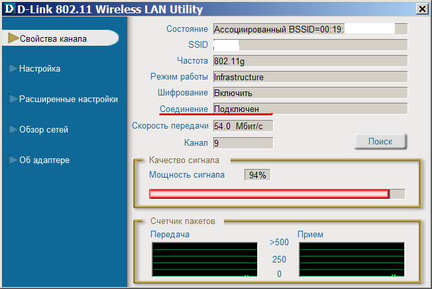Screen dimensions: 432x289
Task: Click the Шифрование field showing Включить
Action: tap(310, 93)
